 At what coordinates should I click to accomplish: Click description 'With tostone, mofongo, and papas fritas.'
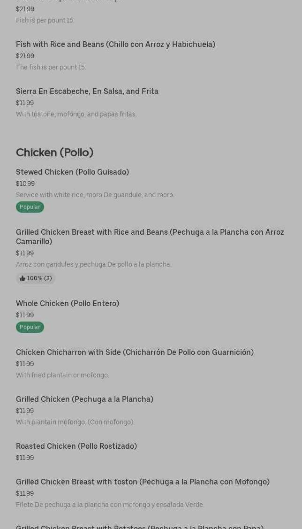76,114
